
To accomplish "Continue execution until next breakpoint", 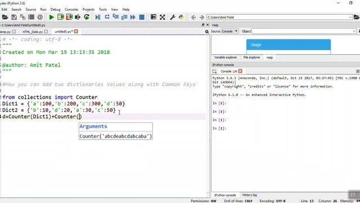I will tap(133, 17).
